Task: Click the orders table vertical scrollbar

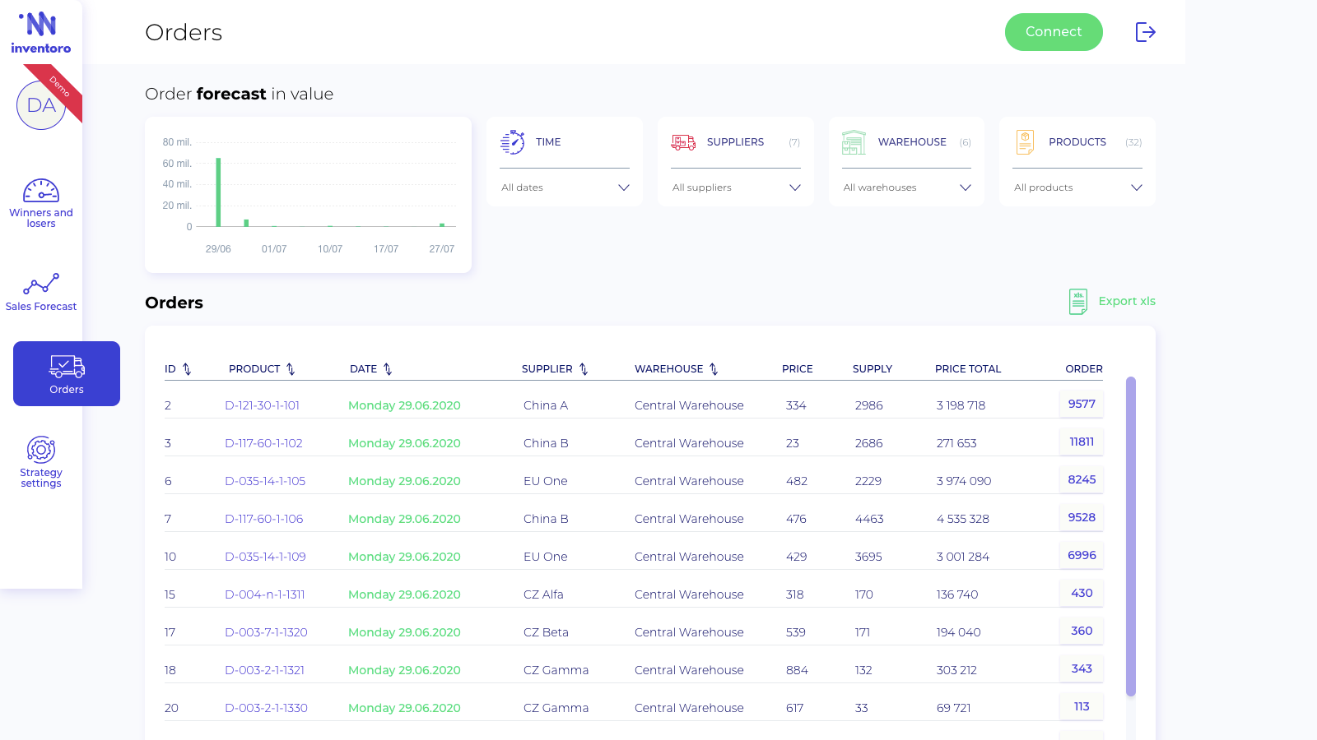Action: (x=1131, y=536)
